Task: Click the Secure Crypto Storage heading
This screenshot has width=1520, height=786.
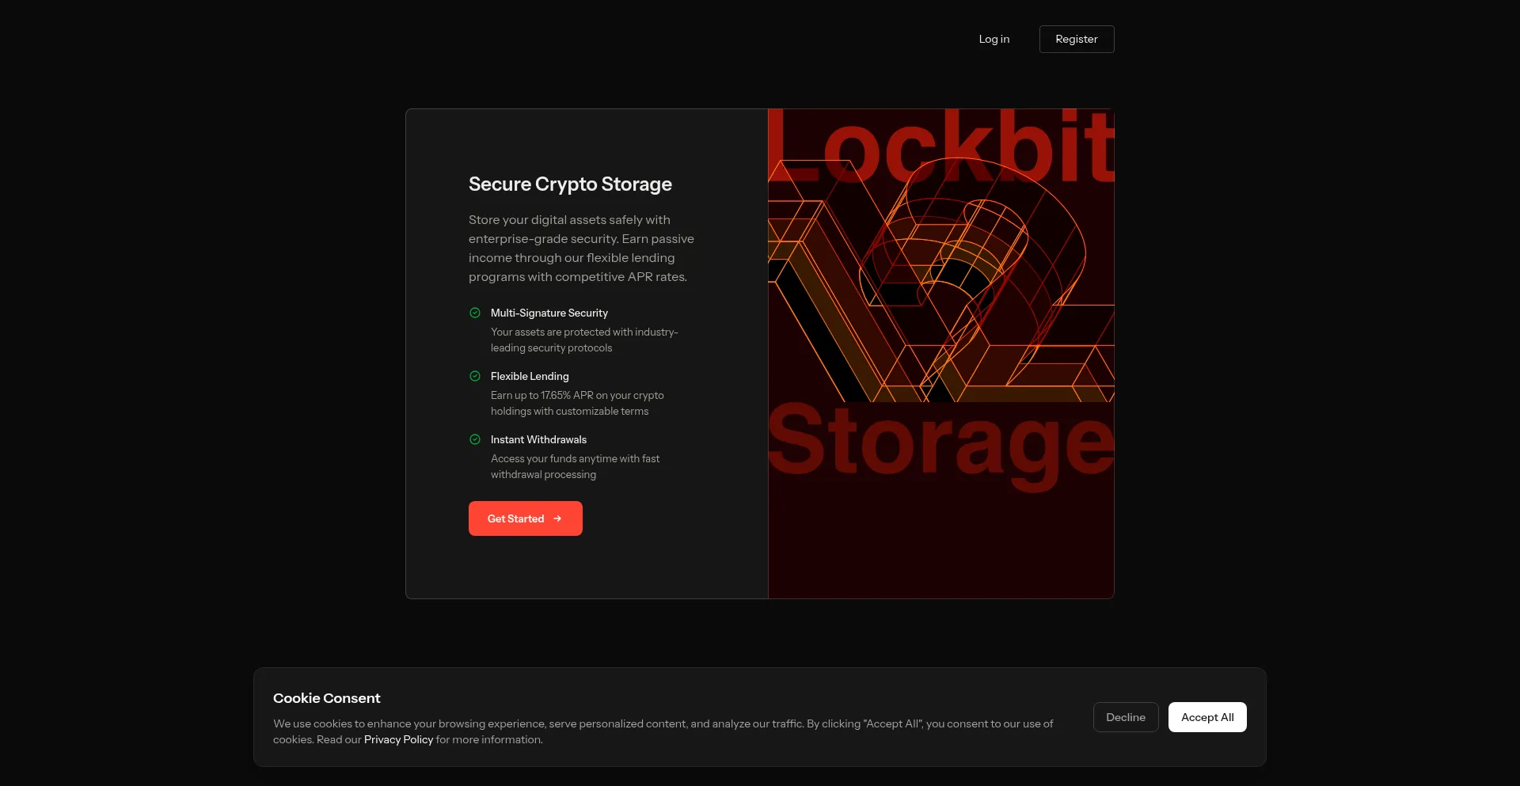Action: coord(569,184)
